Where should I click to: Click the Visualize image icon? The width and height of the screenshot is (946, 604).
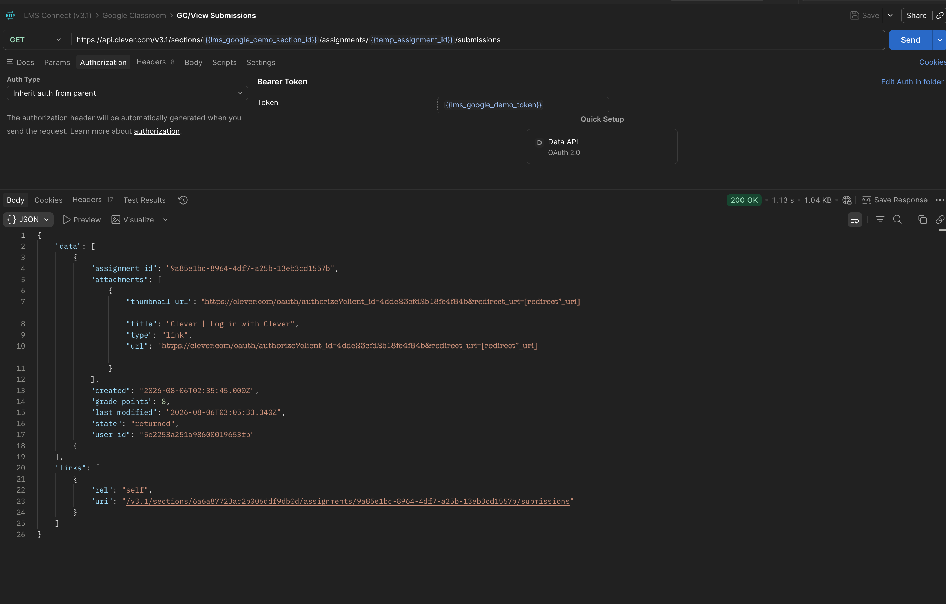point(115,220)
